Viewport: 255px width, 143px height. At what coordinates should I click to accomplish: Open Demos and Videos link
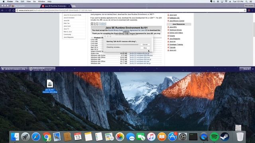point(176,33)
